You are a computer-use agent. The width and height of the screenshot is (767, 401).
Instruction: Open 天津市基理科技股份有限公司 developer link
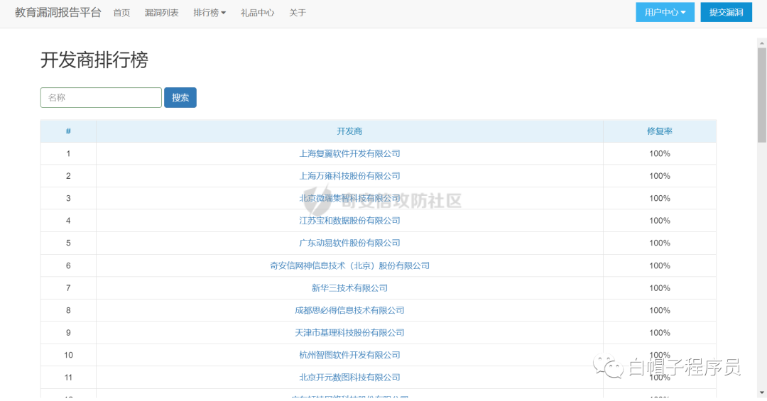[349, 333]
